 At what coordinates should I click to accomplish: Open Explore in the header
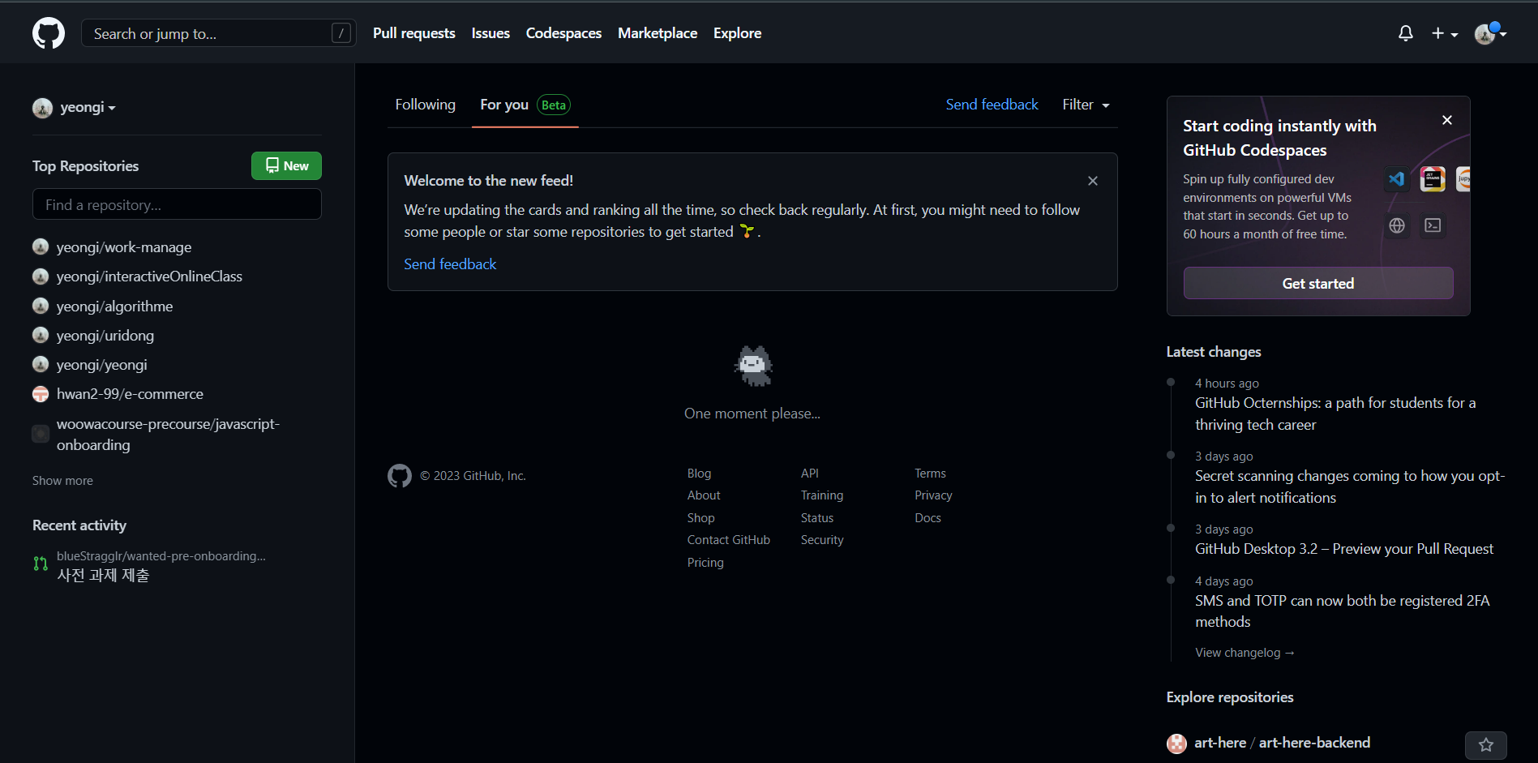737,33
